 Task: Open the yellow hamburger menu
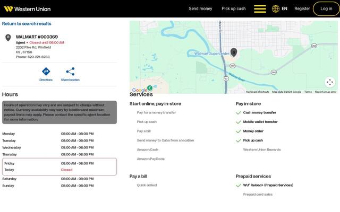point(260,9)
